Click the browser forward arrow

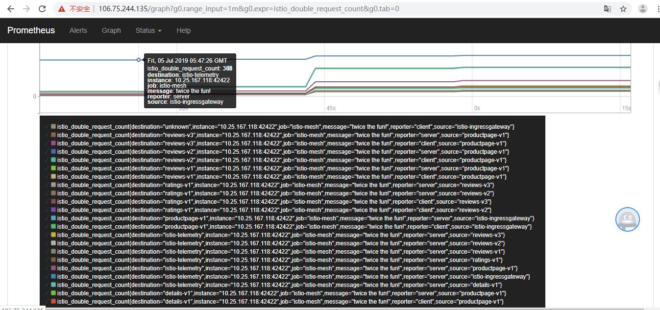point(26,9)
